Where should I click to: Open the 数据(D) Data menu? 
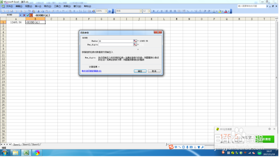click(x=67, y=6)
